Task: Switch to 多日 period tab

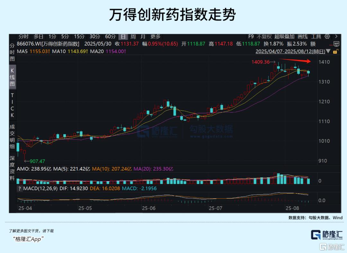Action: point(38,37)
